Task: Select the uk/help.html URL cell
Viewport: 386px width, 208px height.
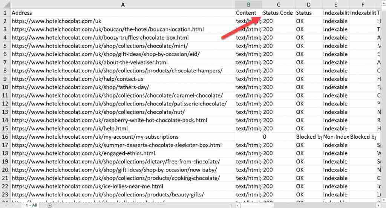Action: click(x=123, y=128)
